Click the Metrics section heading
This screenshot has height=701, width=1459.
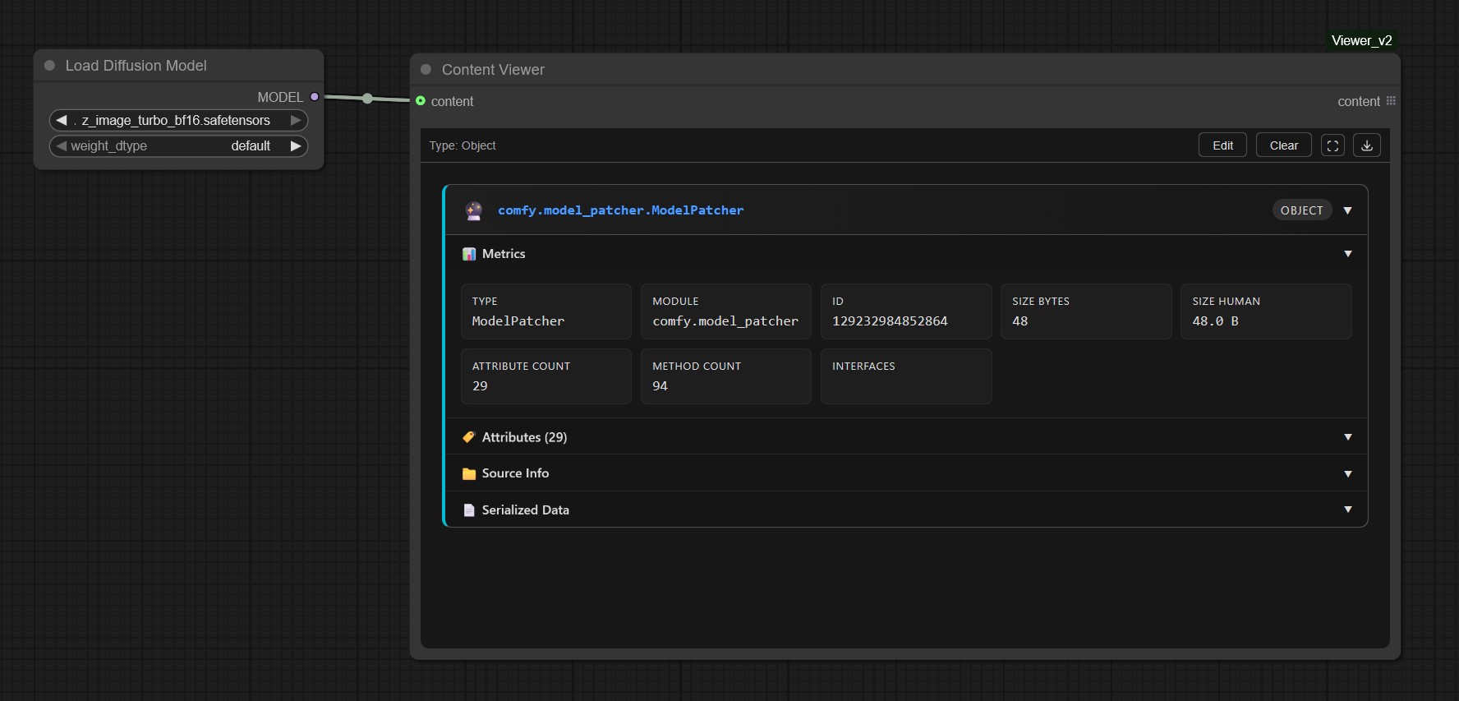tap(504, 254)
